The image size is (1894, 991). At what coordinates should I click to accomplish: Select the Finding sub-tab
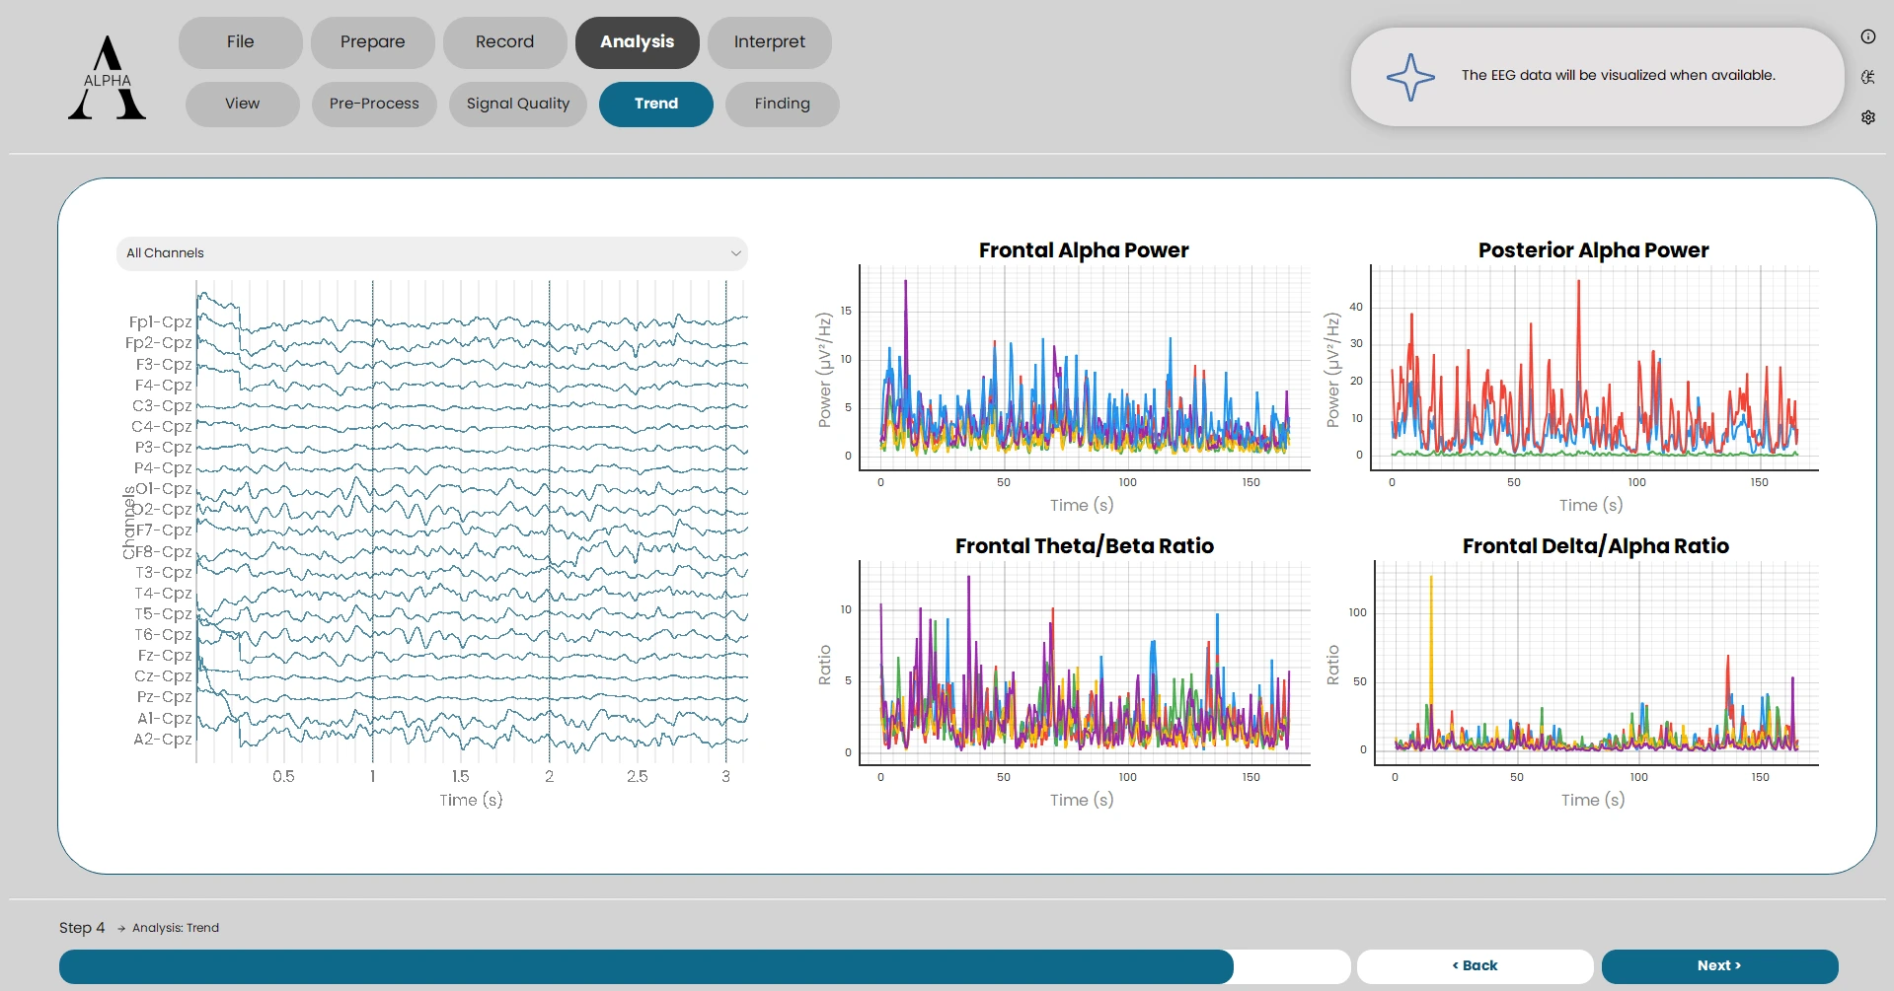782,105
